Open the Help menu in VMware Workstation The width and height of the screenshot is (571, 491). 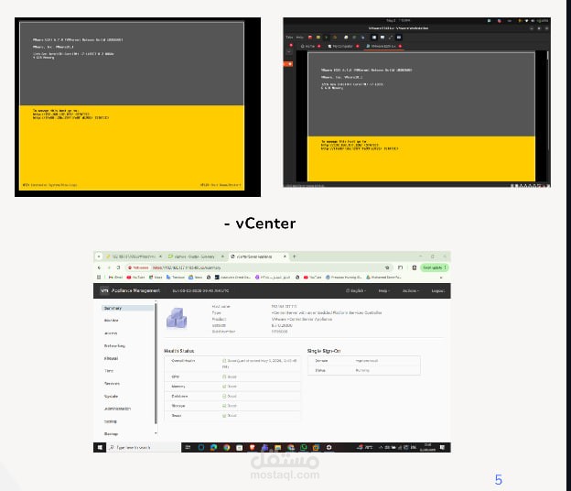[300, 38]
